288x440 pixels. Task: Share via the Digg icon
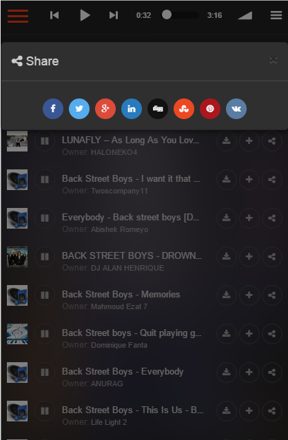pyautogui.click(x=158, y=109)
